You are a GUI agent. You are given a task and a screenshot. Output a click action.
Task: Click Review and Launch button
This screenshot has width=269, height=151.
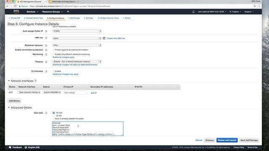point(227,140)
